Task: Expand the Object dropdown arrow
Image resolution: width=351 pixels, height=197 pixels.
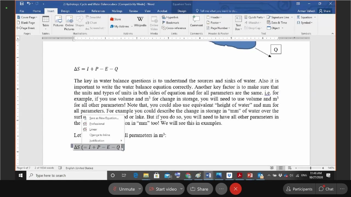Action: pyautogui.click(x=282, y=28)
